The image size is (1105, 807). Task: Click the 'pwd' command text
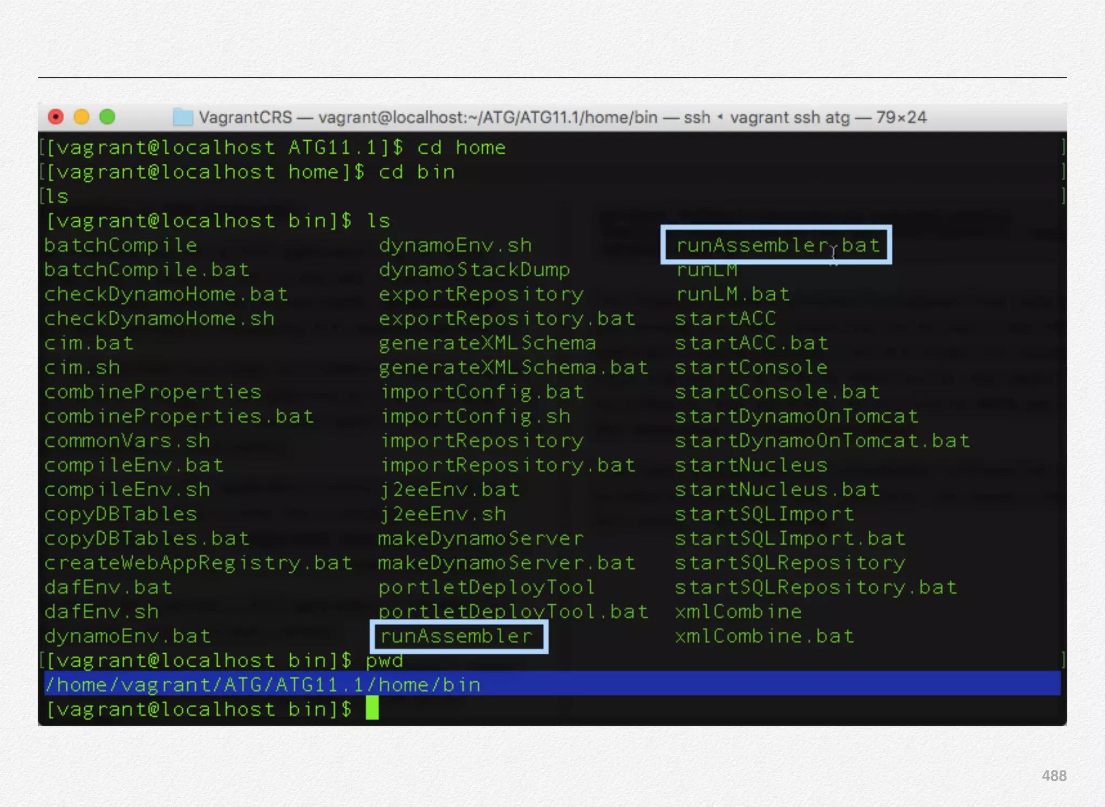pos(384,661)
